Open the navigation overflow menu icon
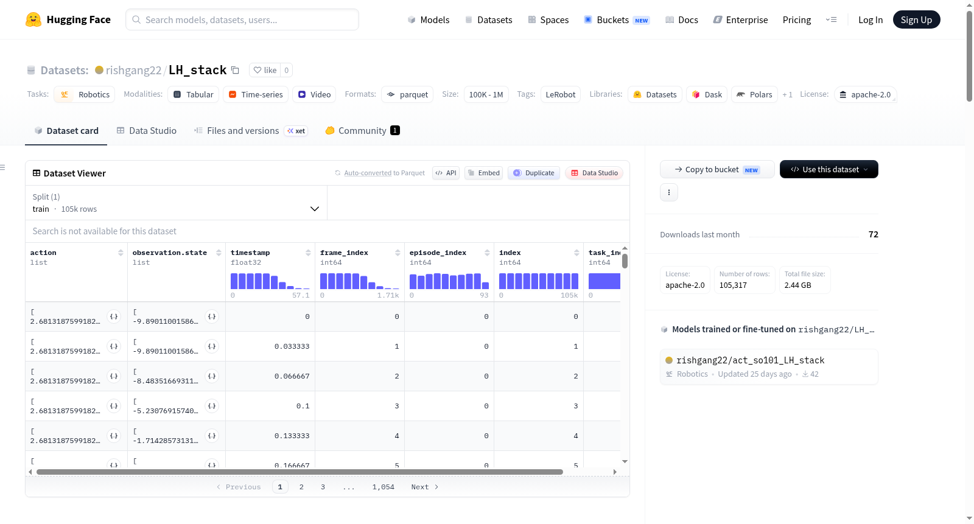The image size is (974, 524). (x=831, y=19)
